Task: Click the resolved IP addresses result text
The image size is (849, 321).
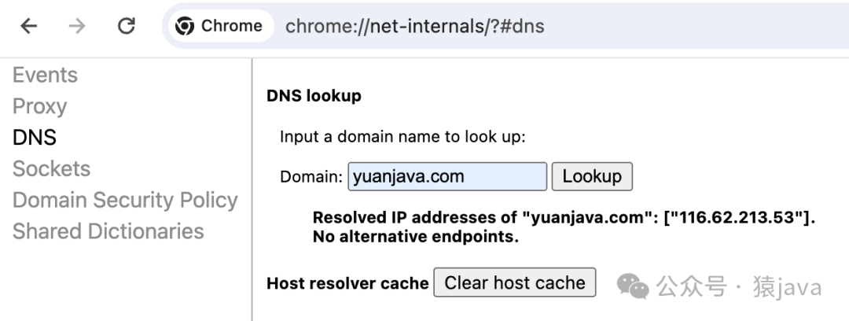Action: (x=564, y=219)
